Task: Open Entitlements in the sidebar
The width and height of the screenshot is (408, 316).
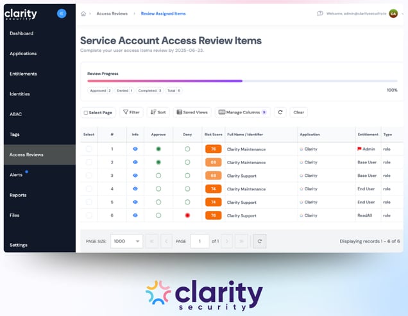Action: pyautogui.click(x=23, y=74)
